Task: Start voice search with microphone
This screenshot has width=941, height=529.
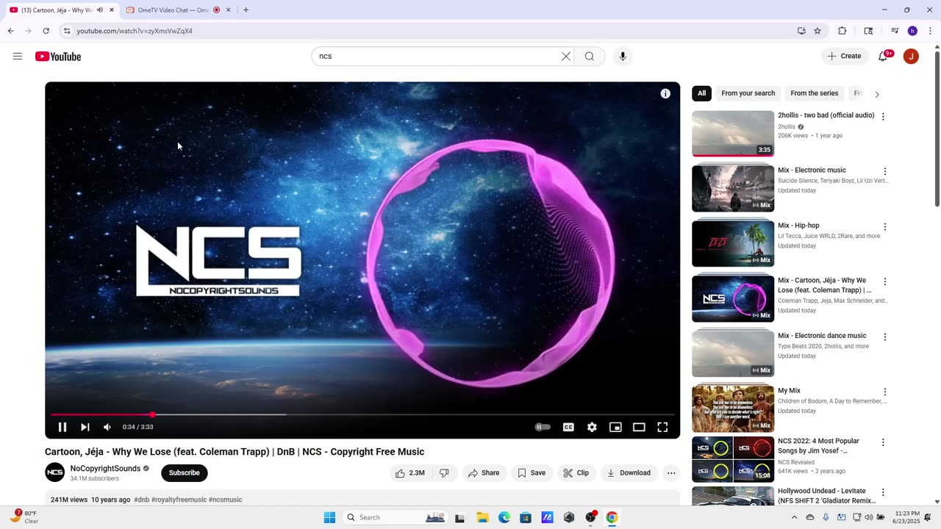Action: point(623,57)
